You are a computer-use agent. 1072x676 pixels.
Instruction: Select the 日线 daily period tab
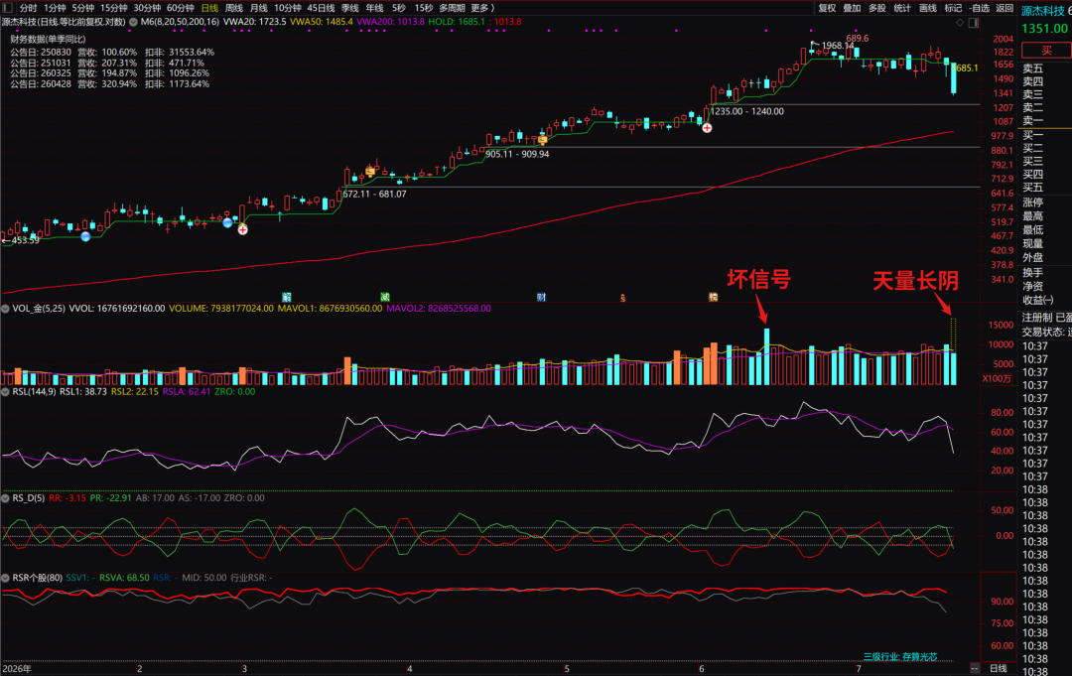209,8
